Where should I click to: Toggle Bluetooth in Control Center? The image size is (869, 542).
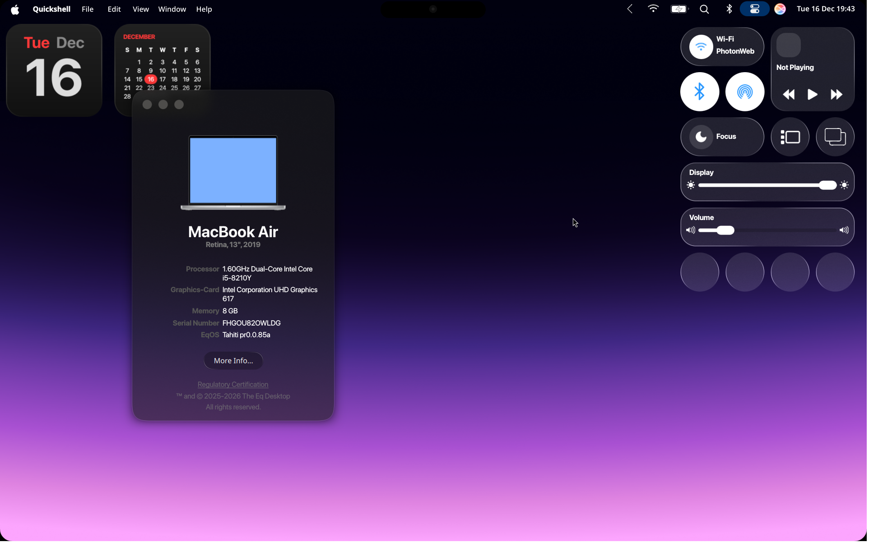click(699, 92)
